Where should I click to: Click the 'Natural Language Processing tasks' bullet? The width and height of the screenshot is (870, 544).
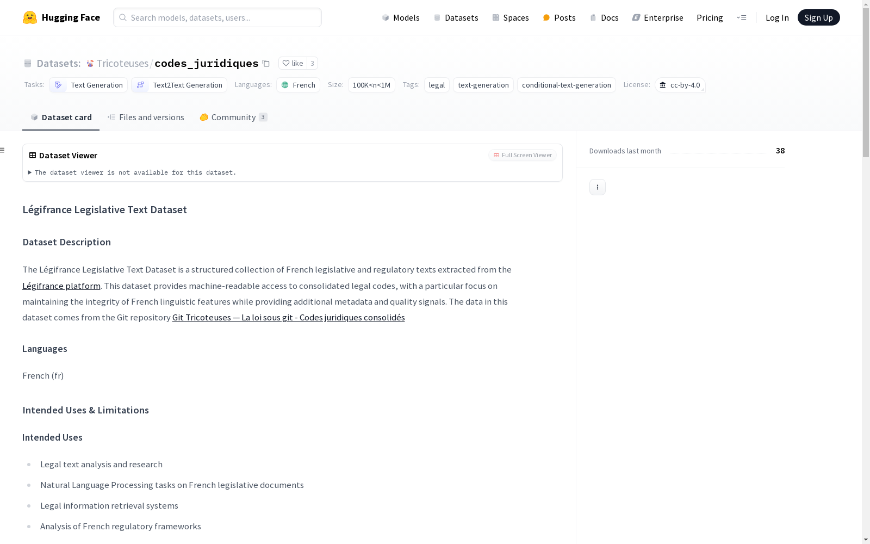(172, 485)
